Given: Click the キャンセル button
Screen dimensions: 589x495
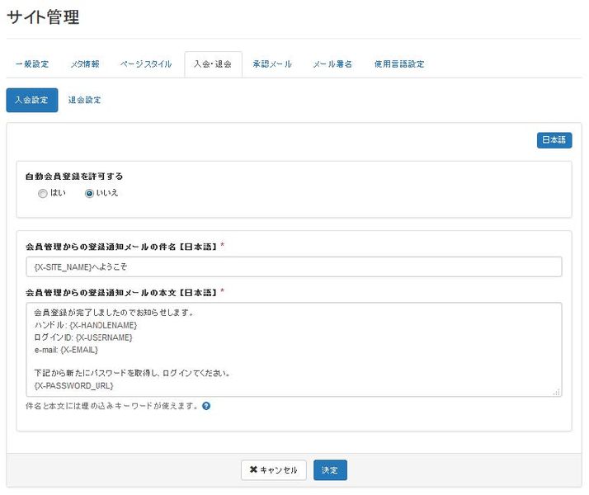Looking at the screenshot, I should 274,469.
